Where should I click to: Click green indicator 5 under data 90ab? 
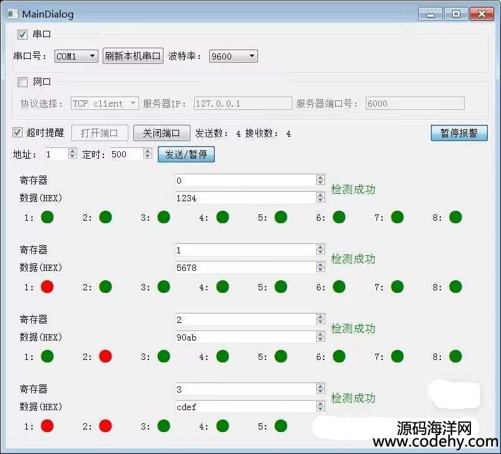tap(281, 356)
